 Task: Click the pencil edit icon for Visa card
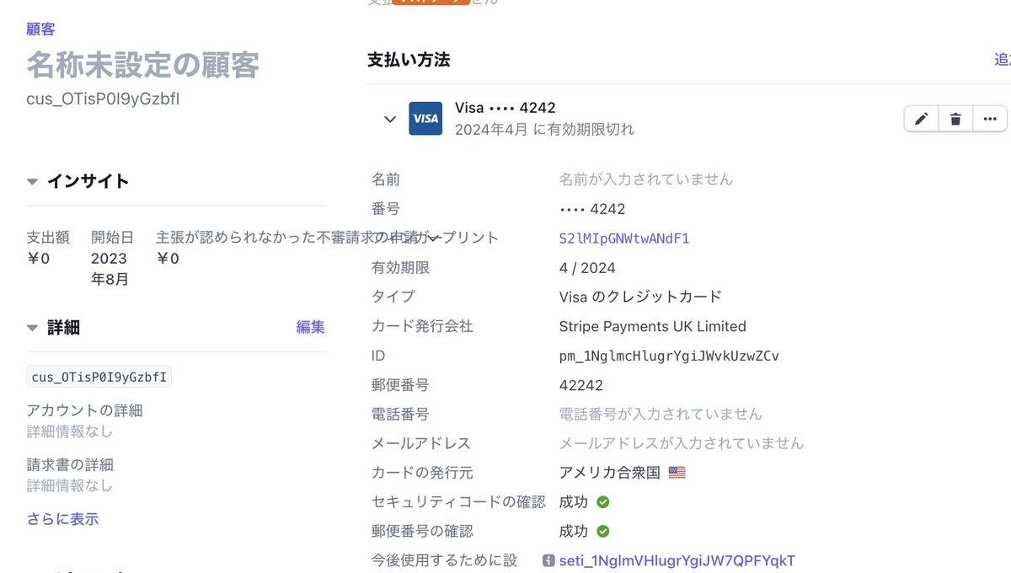pos(922,119)
